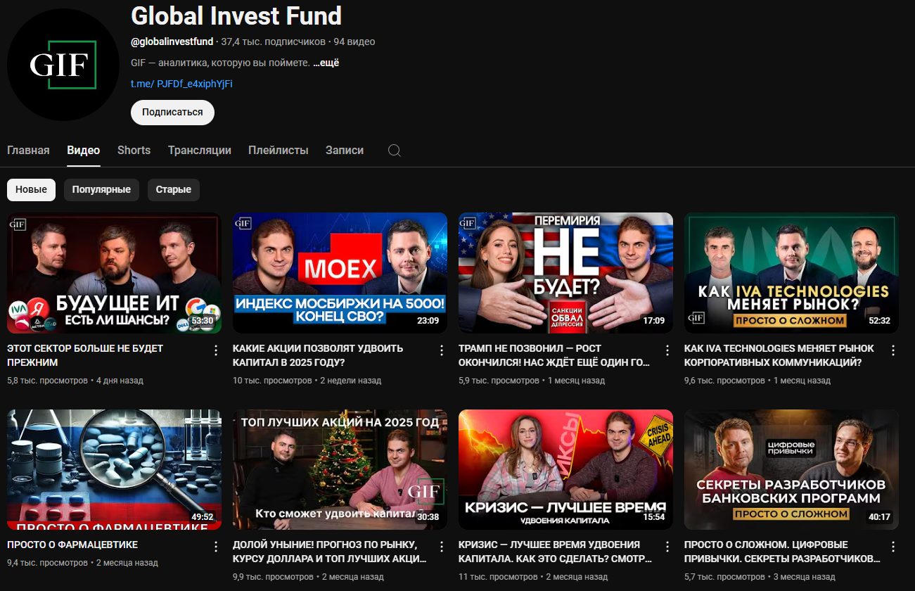915x591 pixels.
Task: Open options menu for "ПРОСТО О ФАРМАЦЕВТИКЕ" video
Action: click(216, 547)
